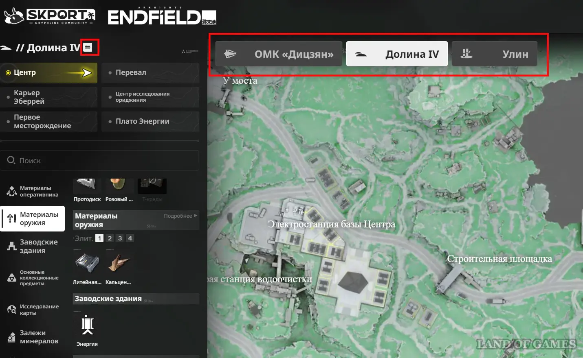
Task: Select the Кальцен weapon material icon
Action: [119, 263]
